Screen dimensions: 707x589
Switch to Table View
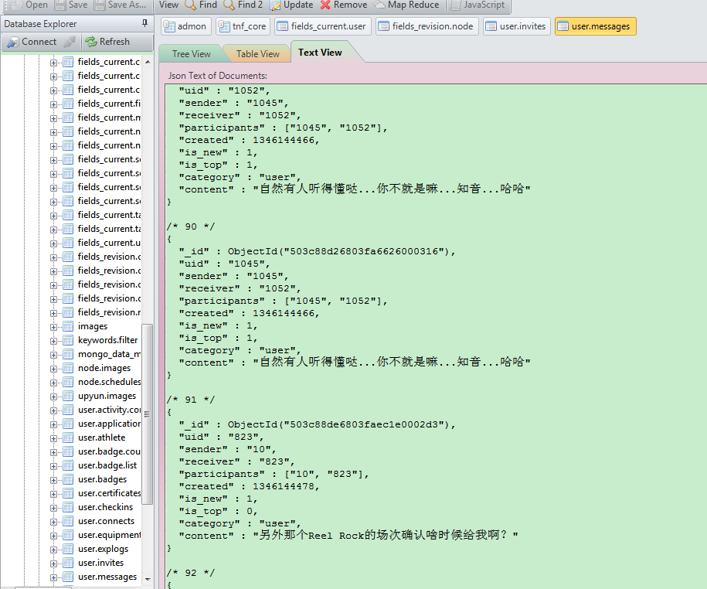(x=257, y=53)
